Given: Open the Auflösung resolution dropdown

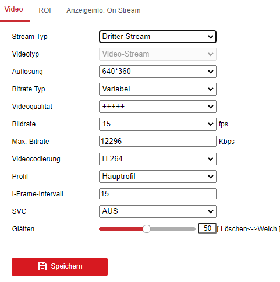Looking at the screenshot, I should coord(158,72).
